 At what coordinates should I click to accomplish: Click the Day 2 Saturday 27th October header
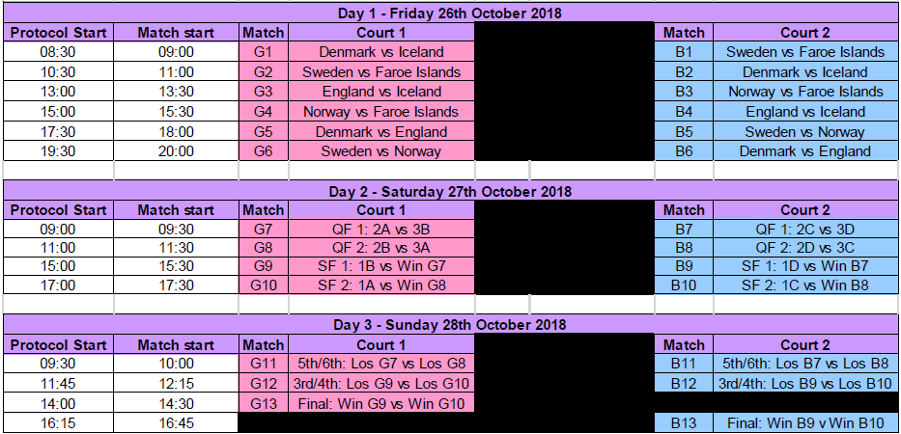[x=450, y=191]
